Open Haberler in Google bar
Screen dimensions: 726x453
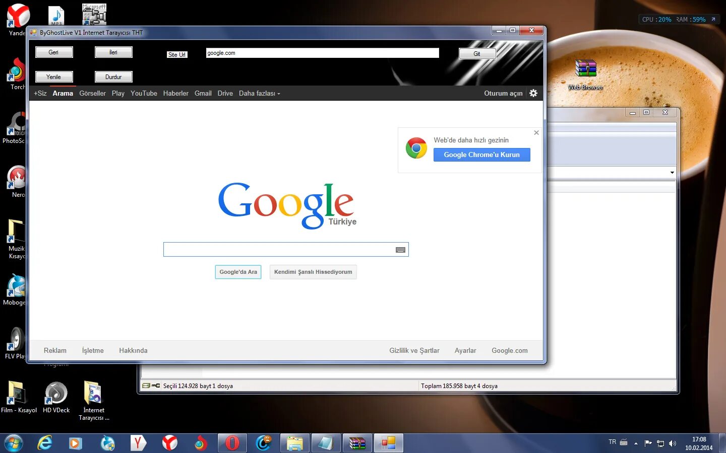coord(175,93)
